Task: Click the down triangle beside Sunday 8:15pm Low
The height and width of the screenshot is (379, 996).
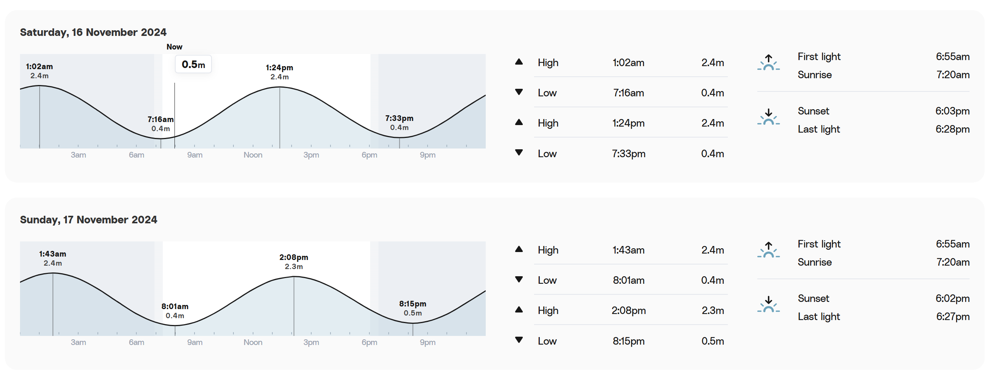Action: click(x=519, y=340)
